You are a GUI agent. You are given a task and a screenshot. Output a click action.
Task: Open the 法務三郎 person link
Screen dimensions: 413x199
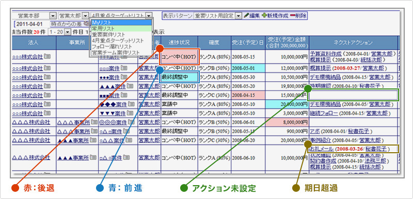click(x=375, y=161)
